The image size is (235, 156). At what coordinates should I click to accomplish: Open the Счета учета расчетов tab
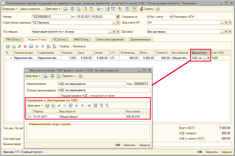tap(110, 40)
